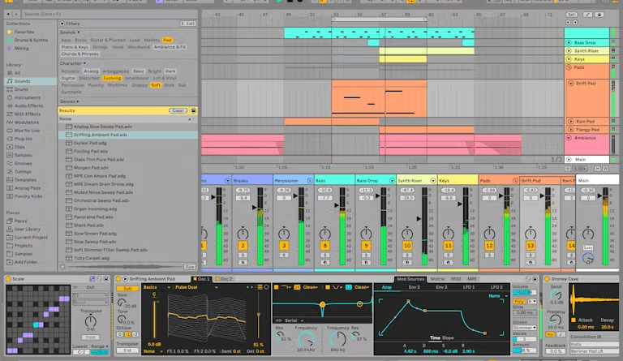Switch to the Env 2 tab
The height and width of the screenshot is (361, 623).
tap(414, 287)
